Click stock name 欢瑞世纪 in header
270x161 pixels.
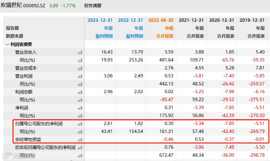11,5
